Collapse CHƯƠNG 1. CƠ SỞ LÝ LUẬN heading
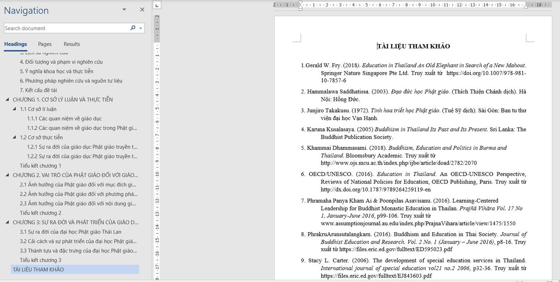Screen dimensions: 560x282 7,100
